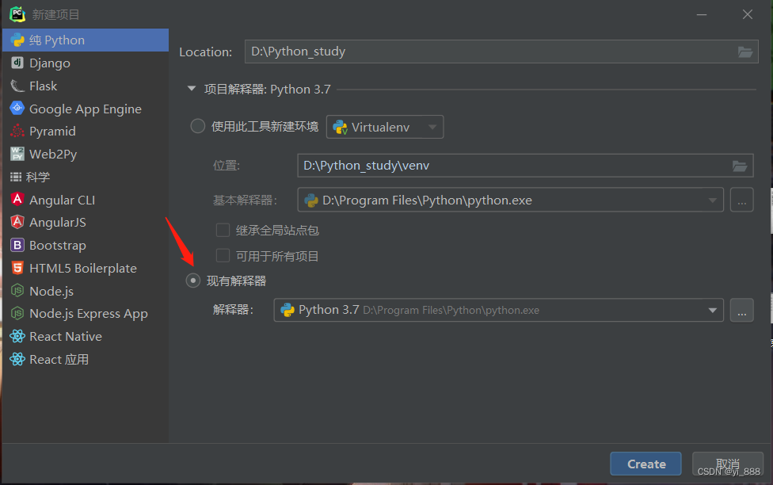The width and height of the screenshot is (773, 485).
Task: Select Django project type
Action: tap(86, 63)
